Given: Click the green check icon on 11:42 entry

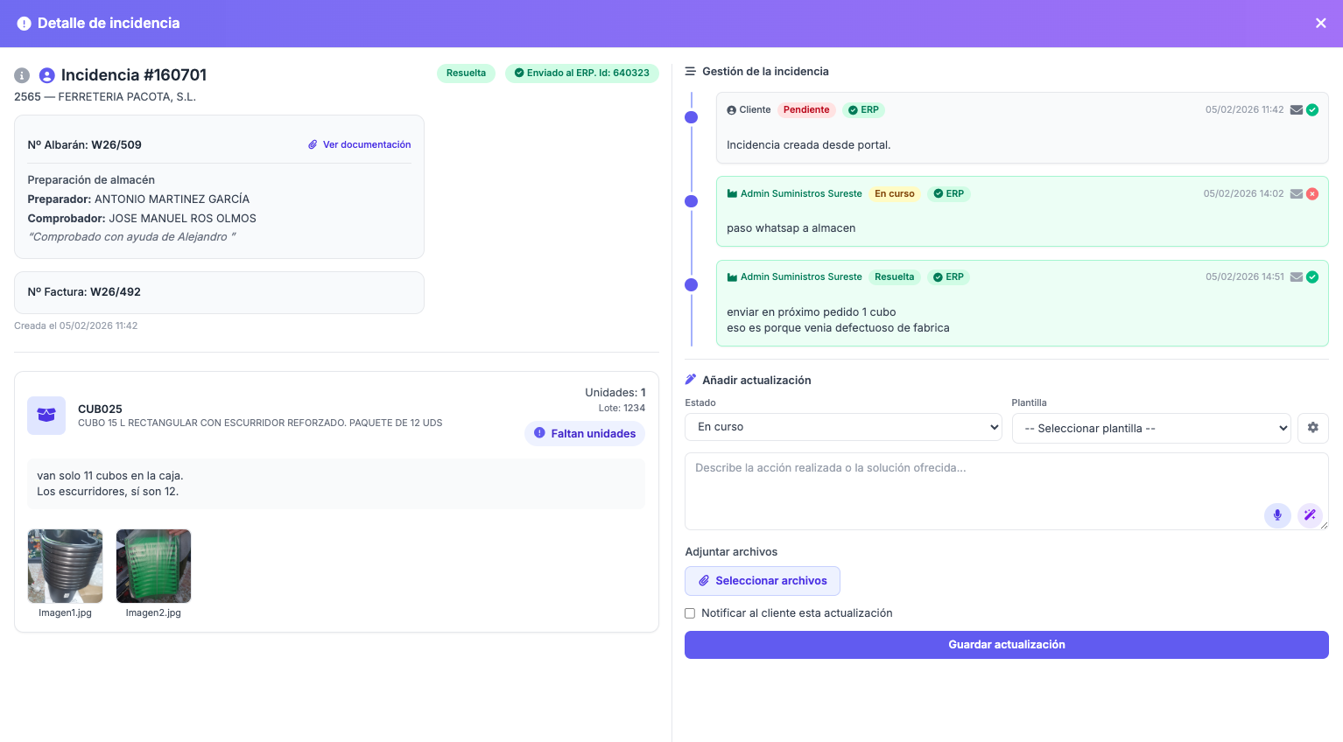Looking at the screenshot, I should click(1312, 109).
